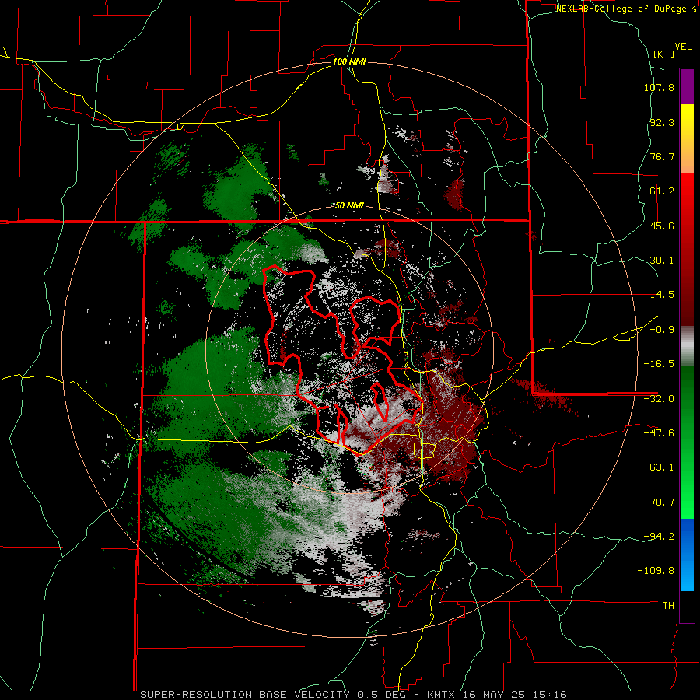Click the 14.5 velocity scale value

coord(662,295)
